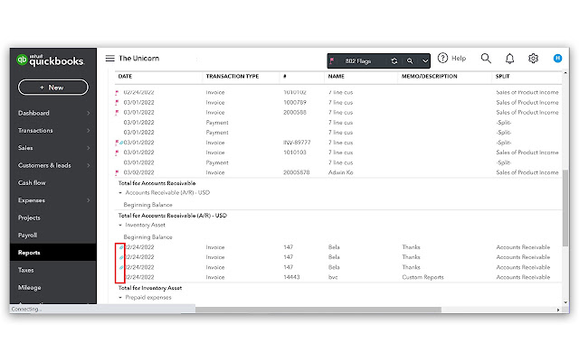Screen dimensions: 579x361
Task: Open Expenses in the sidebar
Action: point(32,200)
